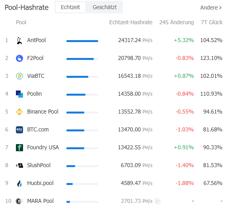
Task: Click the 20798.70 PH/s value
Action: pyautogui.click(x=135, y=58)
